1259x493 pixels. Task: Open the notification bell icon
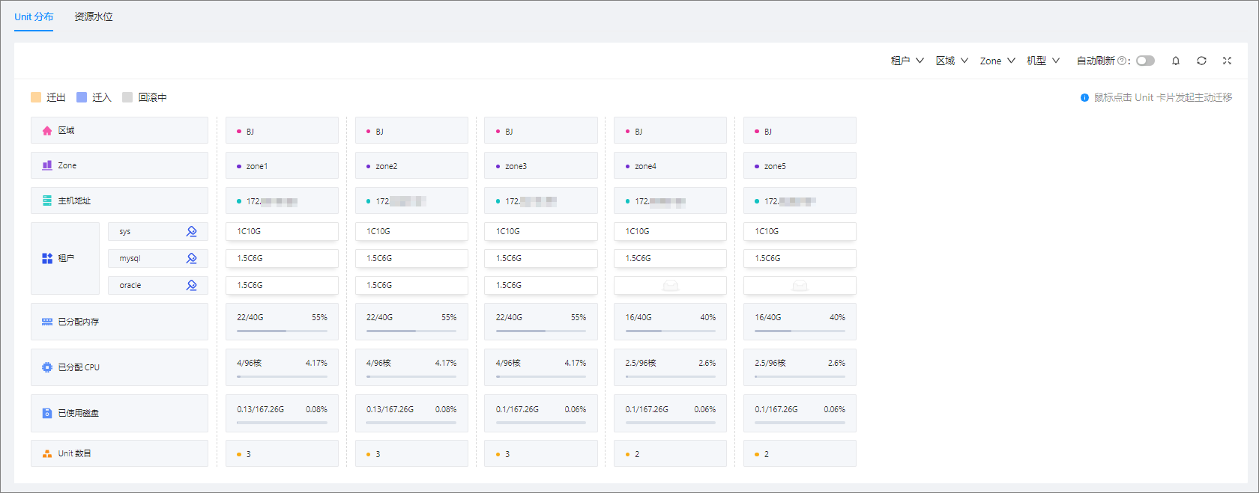(x=1176, y=61)
